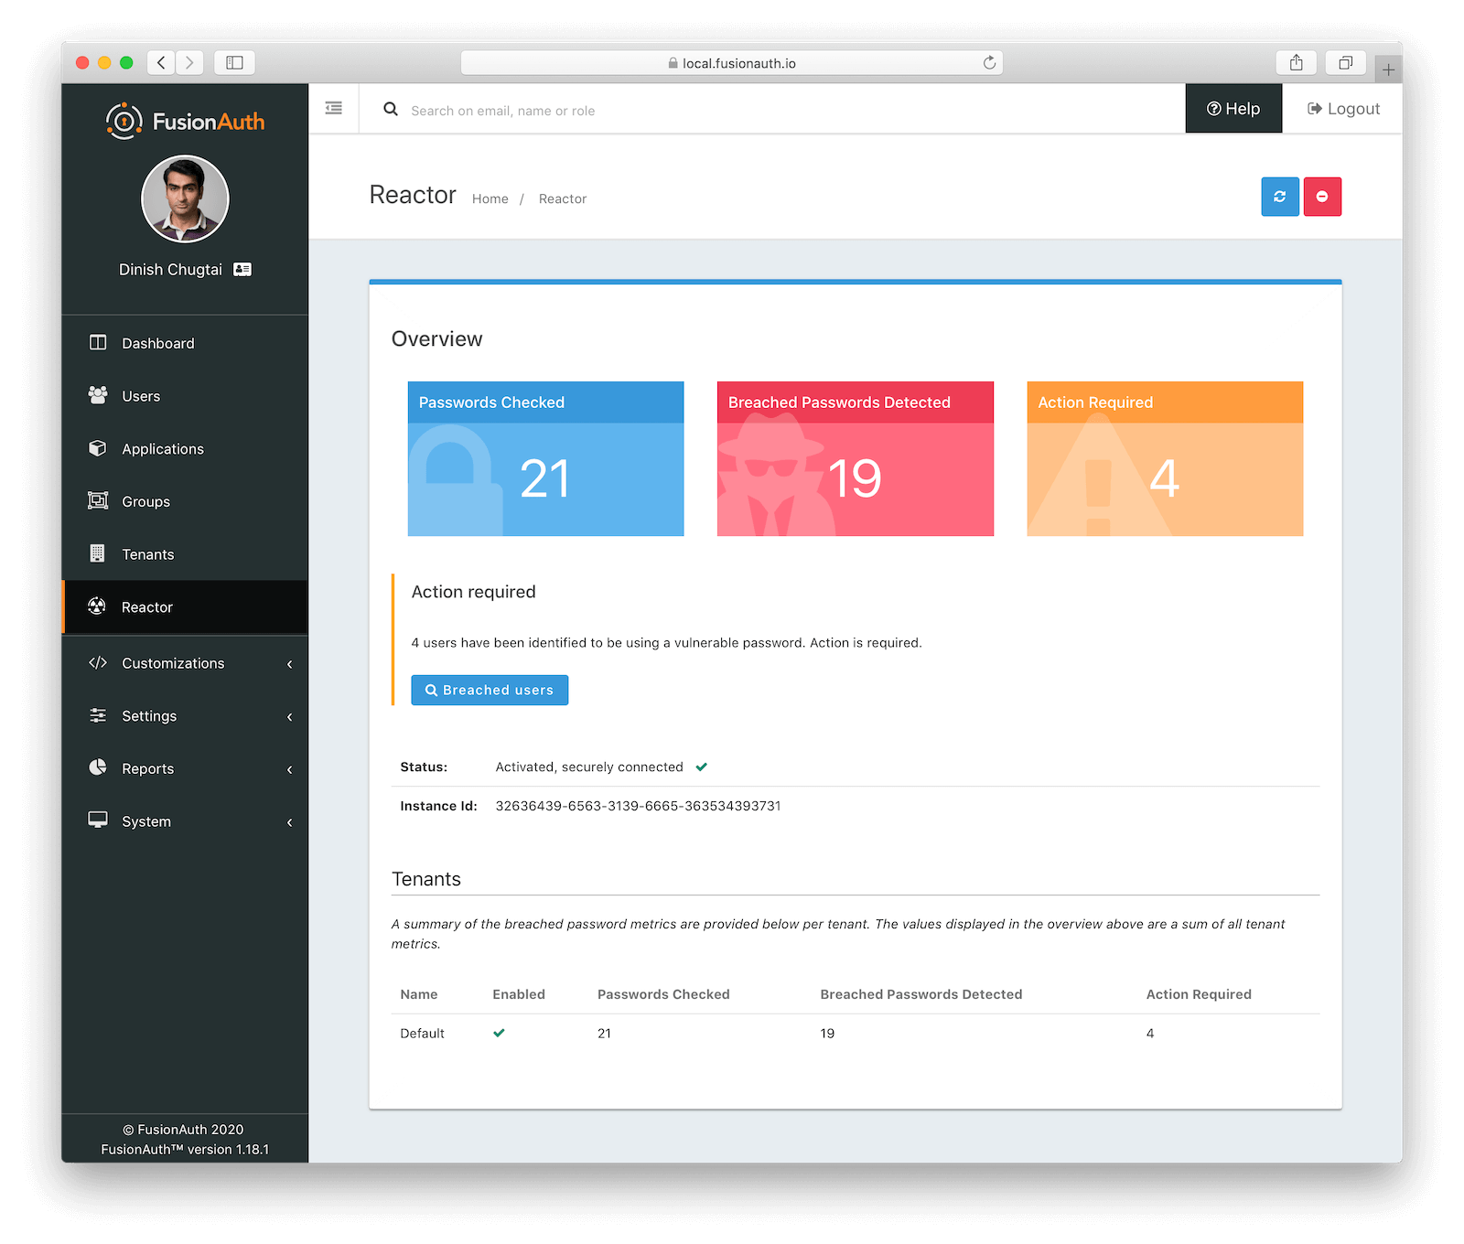Viewport: 1464px width, 1244px height.
Task: Expand the Settings submenu
Action: click(x=289, y=717)
